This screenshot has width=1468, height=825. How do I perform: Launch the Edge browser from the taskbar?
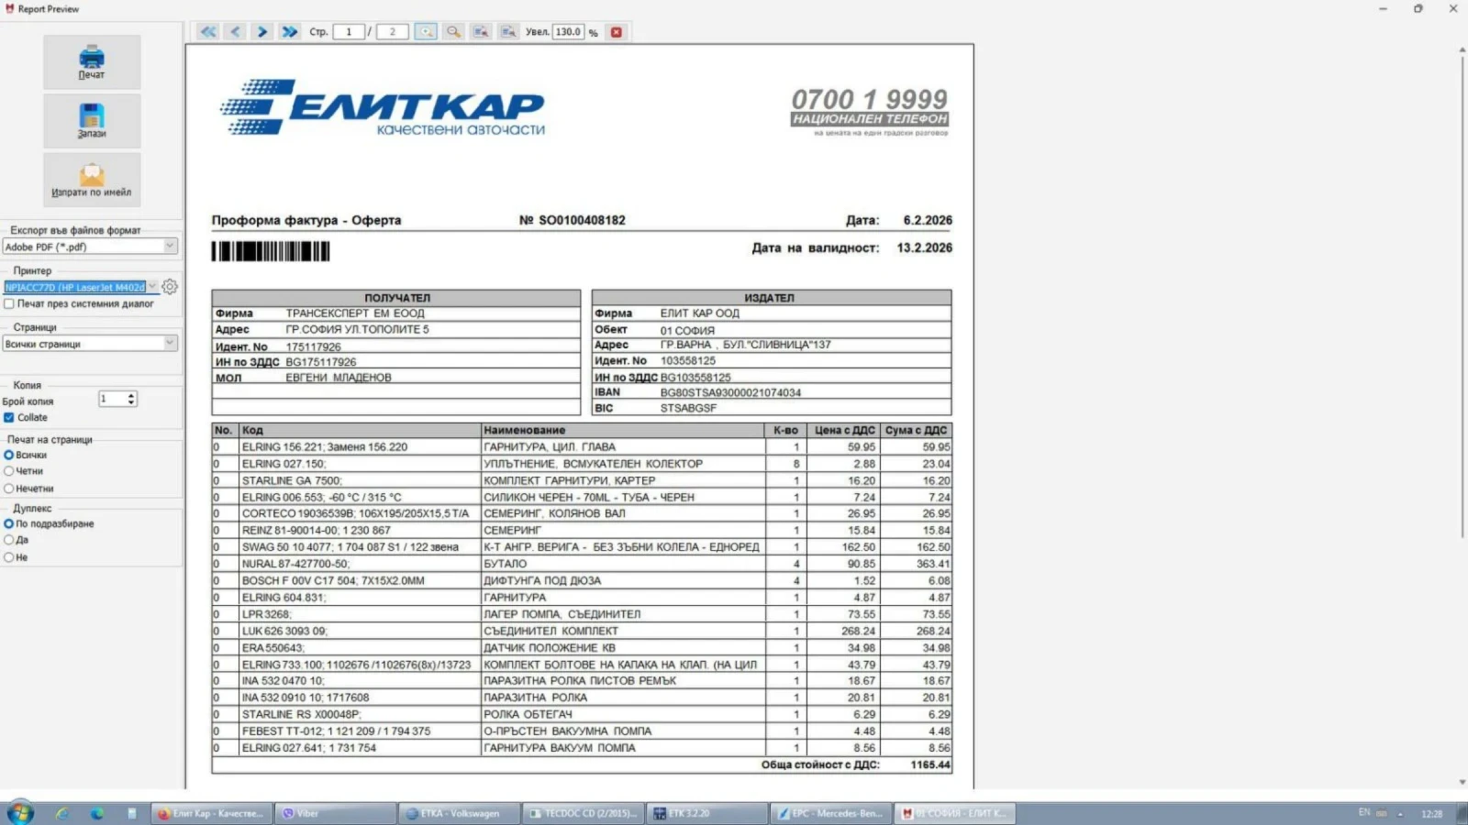pos(96,813)
